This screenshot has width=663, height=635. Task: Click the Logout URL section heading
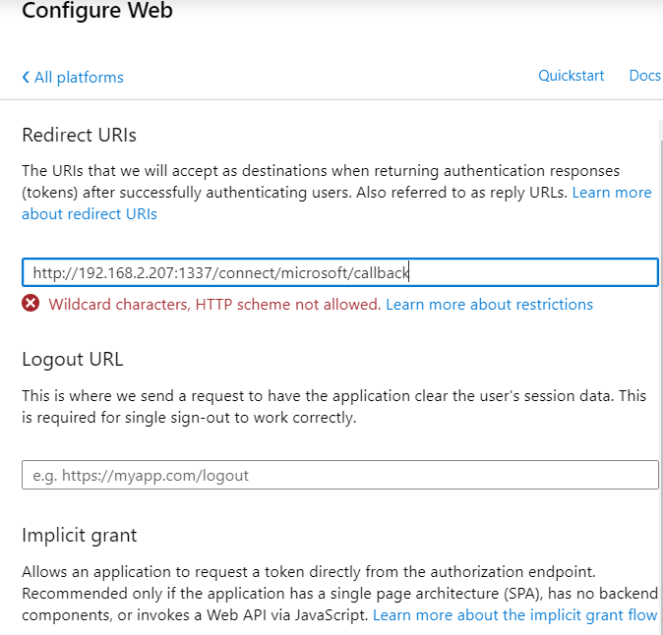pyautogui.click(x=73, y=359)
